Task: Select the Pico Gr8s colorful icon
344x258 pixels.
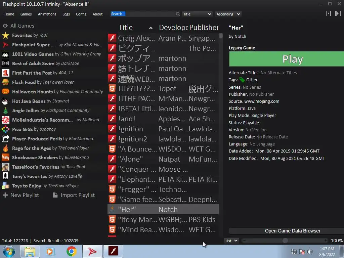Action: (x=5, y=129)
